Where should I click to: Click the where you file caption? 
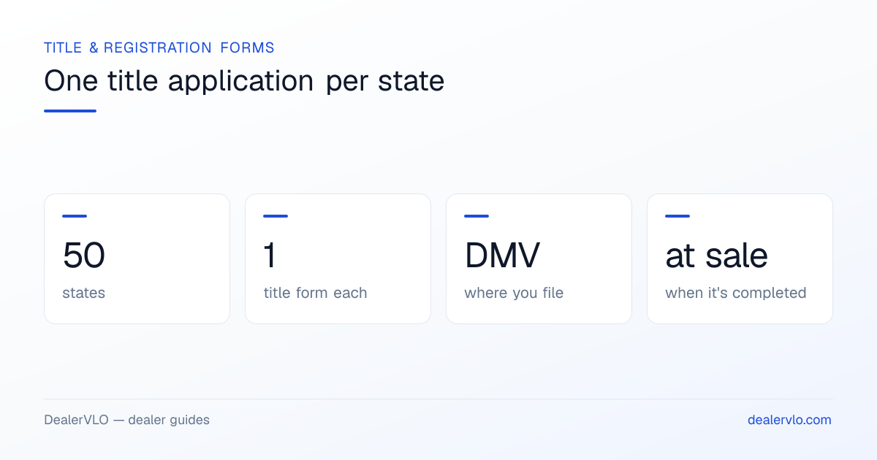click(514, 293)
